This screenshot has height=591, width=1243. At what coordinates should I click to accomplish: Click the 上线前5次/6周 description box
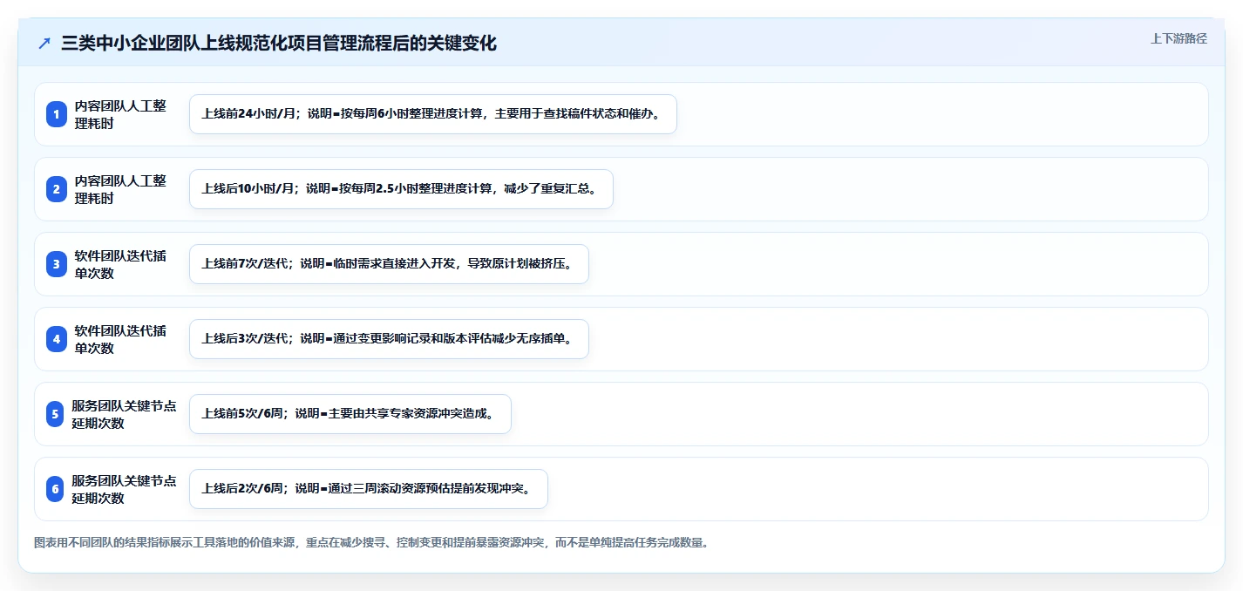tap(350, 414)
